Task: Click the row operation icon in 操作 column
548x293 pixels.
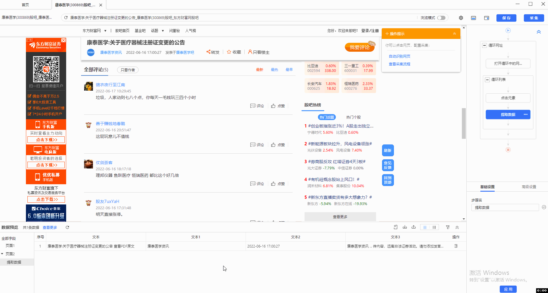Action: (456, 246)
